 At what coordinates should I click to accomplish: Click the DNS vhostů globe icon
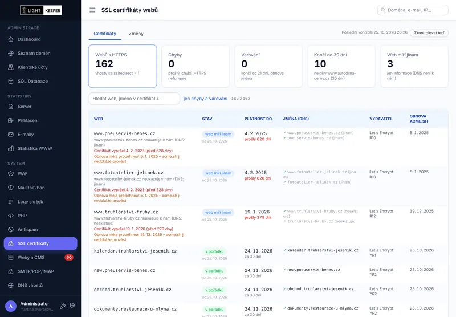pyautogui.click(x=11, y=285)
